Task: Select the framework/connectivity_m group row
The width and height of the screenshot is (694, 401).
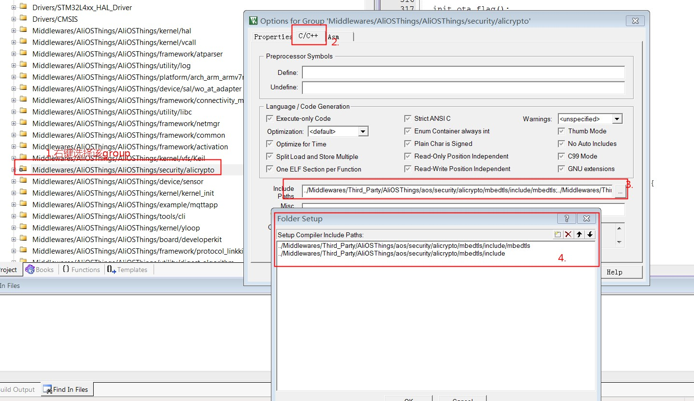Action: click(138, 100)
